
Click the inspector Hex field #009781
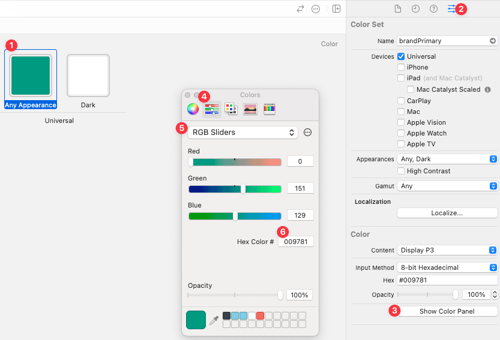(447, 280)
